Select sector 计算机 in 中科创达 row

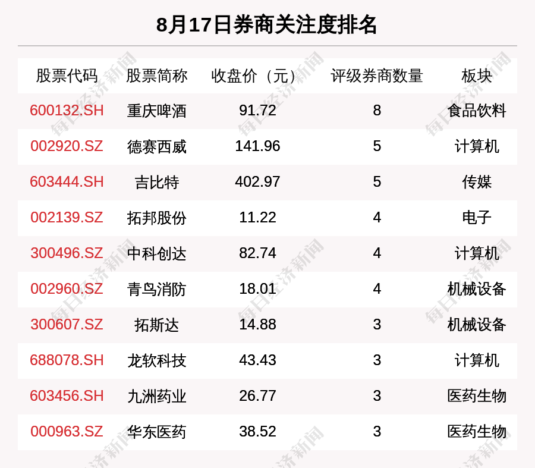tap(477, 254)
